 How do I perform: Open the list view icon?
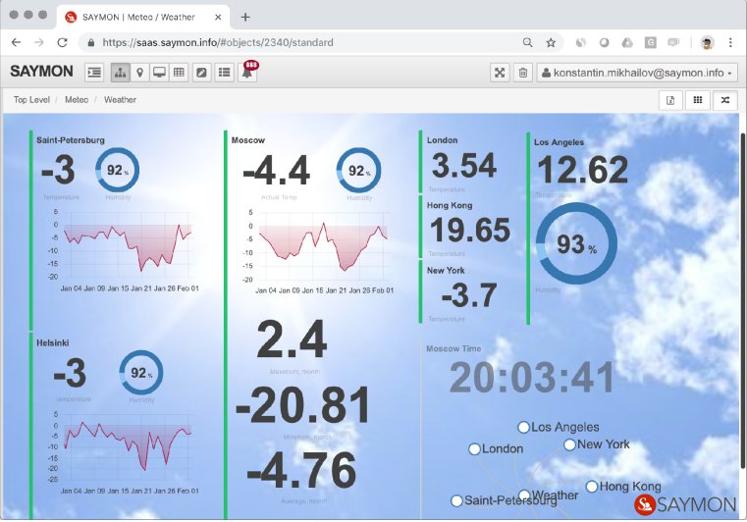coord(225,73)
